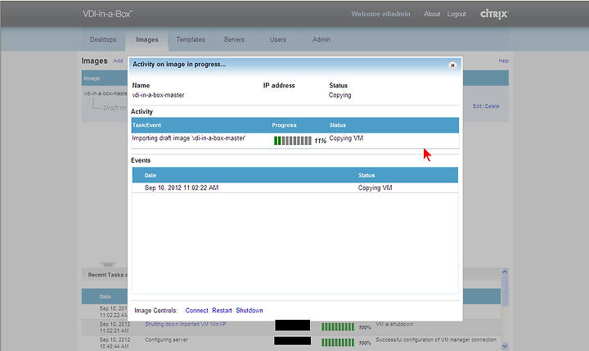Click Shutdown in Image Controls
The image size is (589, 351).
pyautogui.click(x=249, y=310)
